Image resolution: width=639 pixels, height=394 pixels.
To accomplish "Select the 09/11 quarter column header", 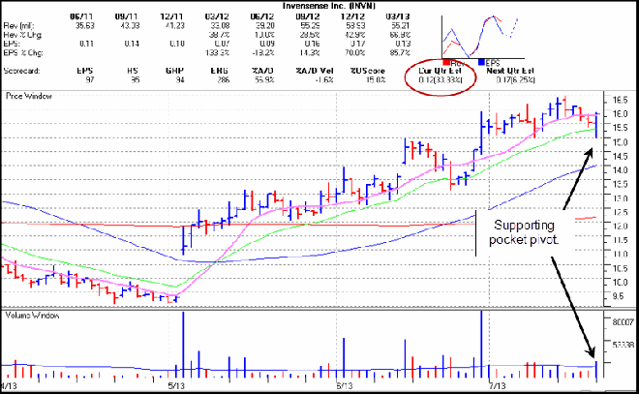I will [126, 16].
